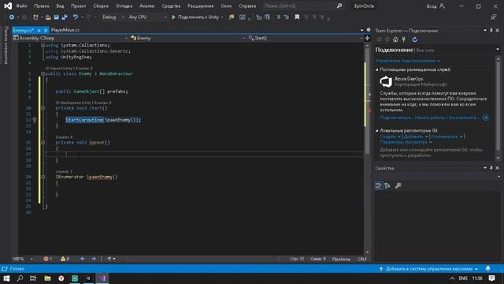Click the search magnifier icon in title bar
This screenshot has width=504, height=284.
pyautogui.click(x=339, y=6)
